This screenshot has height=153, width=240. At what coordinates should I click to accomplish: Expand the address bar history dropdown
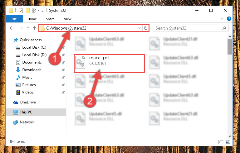coord(139,28)
